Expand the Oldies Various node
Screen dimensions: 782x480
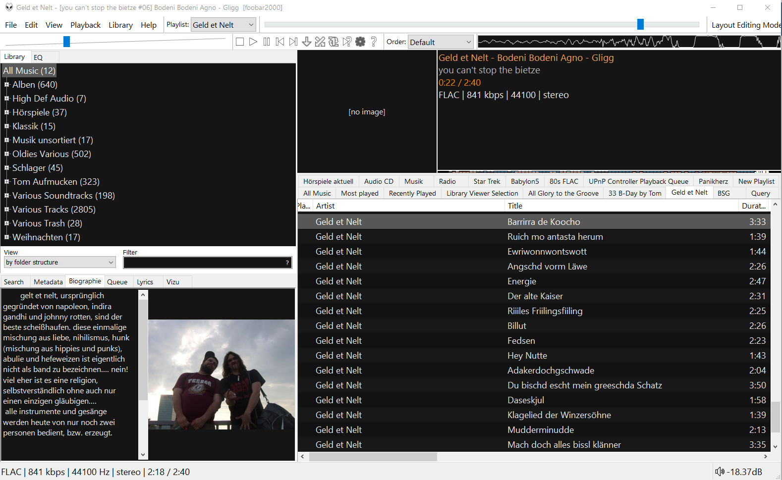[x=7, y=154]
